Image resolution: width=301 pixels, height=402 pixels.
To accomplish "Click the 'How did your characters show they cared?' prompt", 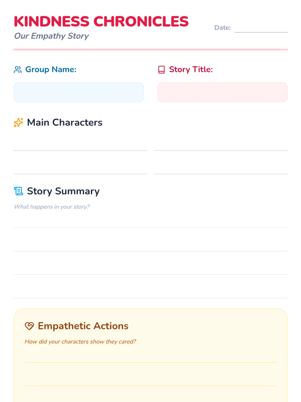I will (80, 342).
